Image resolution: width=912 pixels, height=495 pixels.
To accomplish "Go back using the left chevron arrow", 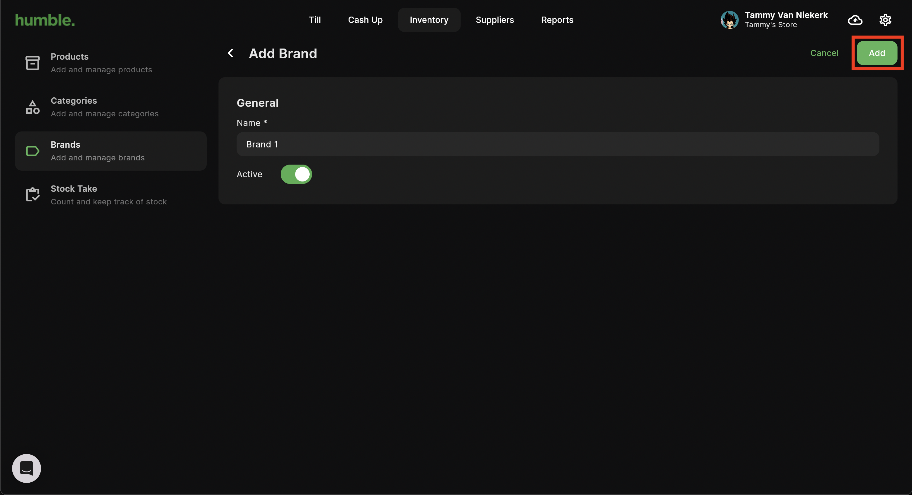I will point(231,53).
